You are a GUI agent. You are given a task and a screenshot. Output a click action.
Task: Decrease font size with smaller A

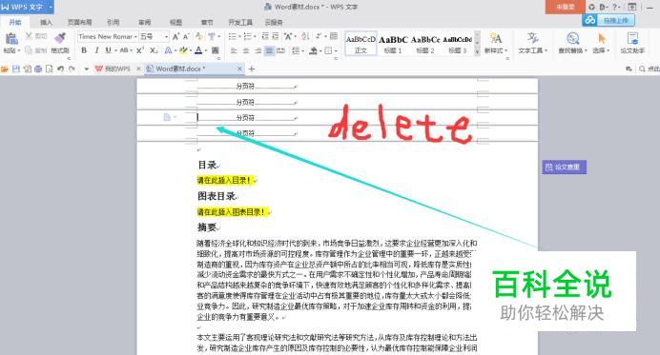[x=186, y=36]
